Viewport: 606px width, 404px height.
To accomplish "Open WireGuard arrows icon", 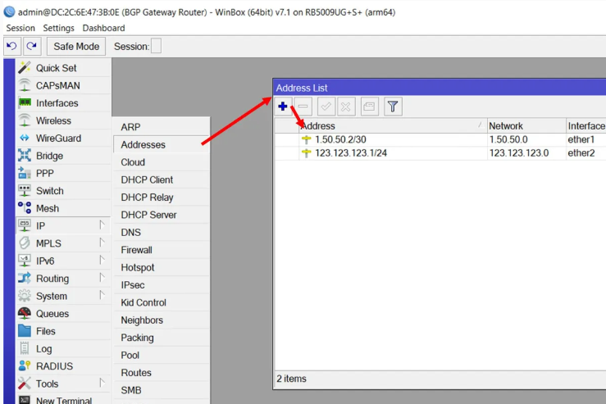I will pyautogui.click(x=25, y=138).
